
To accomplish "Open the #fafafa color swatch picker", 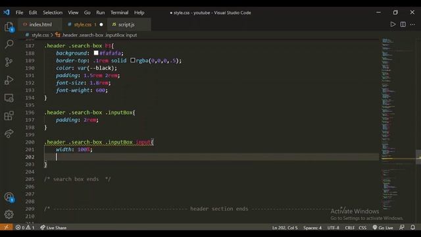I will [x=96, y=53].
